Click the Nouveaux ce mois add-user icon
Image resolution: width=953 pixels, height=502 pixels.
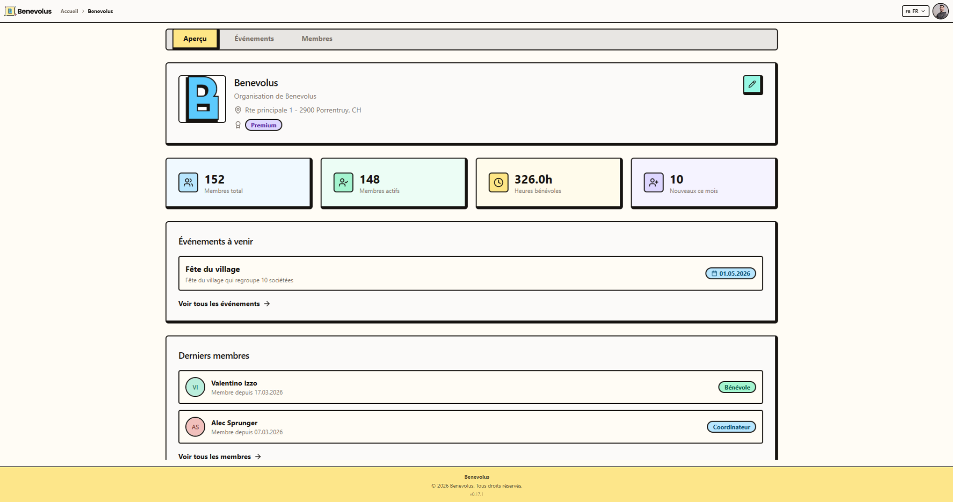click(x=653, y=183)
